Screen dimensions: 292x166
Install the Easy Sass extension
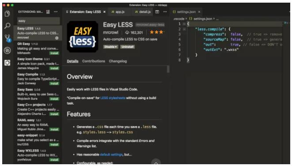coord(54,99)
